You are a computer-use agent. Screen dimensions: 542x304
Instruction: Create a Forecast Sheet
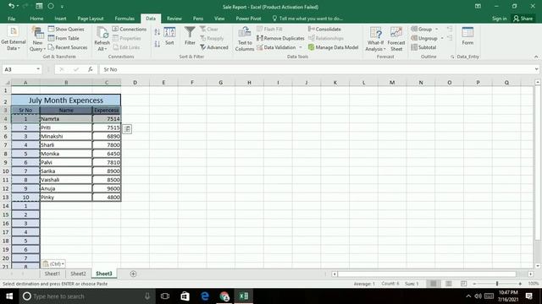coord(396,40)
